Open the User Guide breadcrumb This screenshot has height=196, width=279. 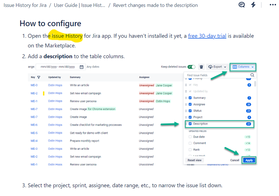[x=80, y=5]
